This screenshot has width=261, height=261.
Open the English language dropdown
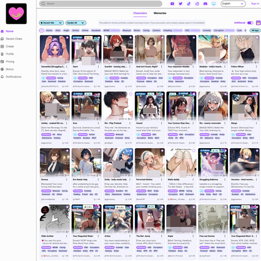pyautogui.click(x=233, y=3)
